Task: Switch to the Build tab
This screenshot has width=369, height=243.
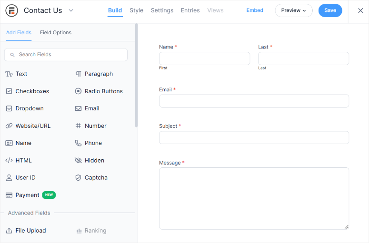Action: (x=115, y=10)
